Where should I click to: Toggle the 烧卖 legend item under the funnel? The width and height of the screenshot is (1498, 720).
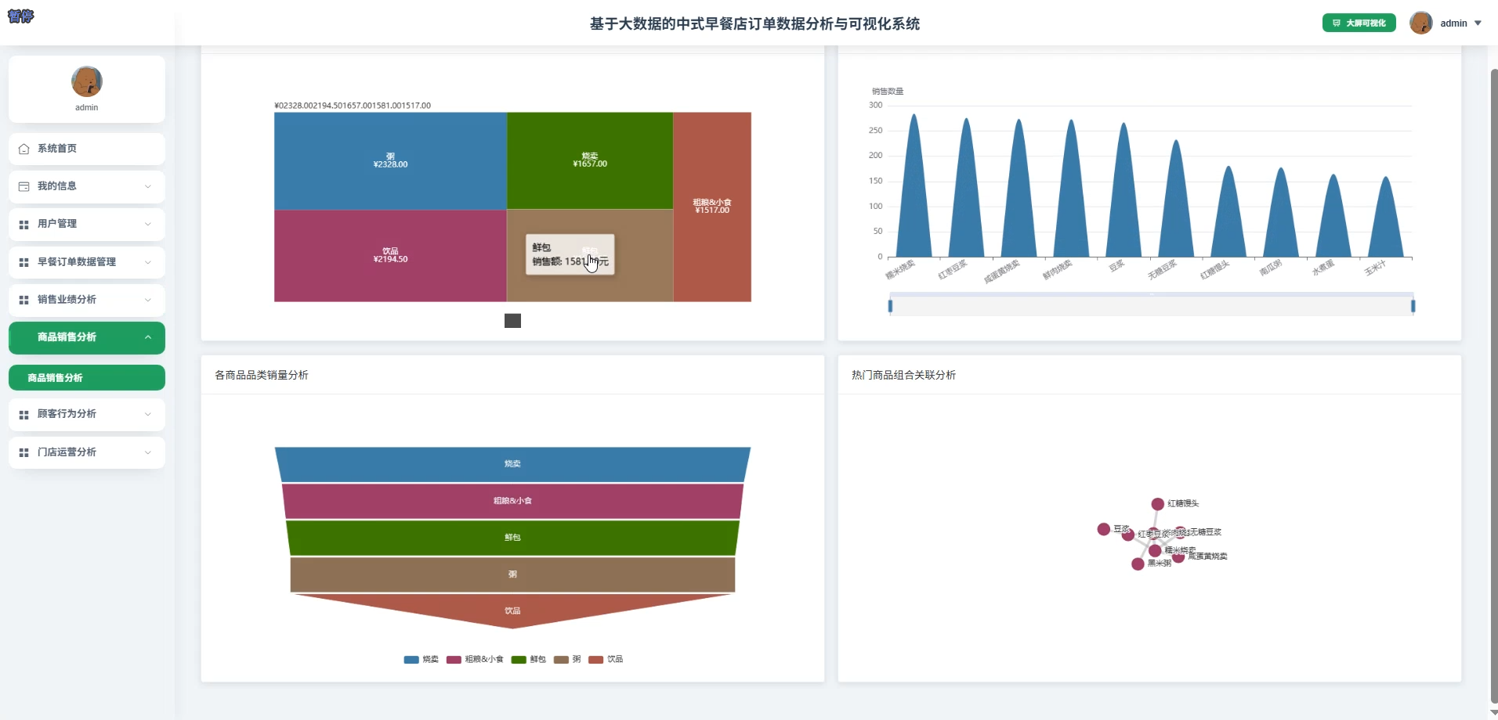(421, 660)
